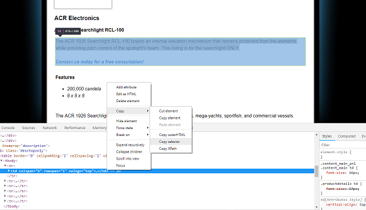Choose Copy XPath in the submenu

coord(168,149)
